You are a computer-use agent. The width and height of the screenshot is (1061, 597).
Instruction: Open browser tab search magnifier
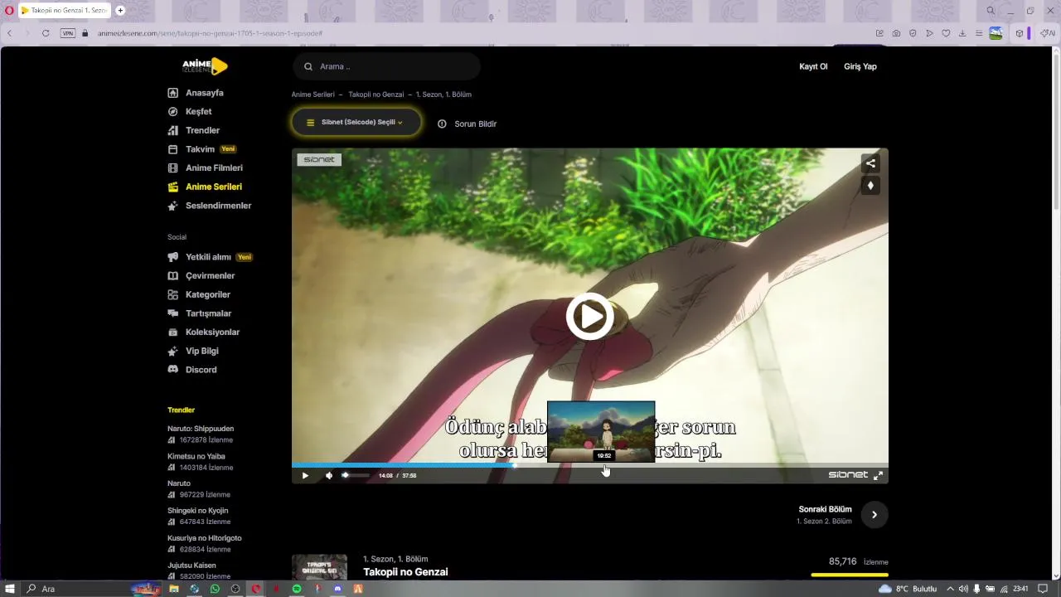991,11
